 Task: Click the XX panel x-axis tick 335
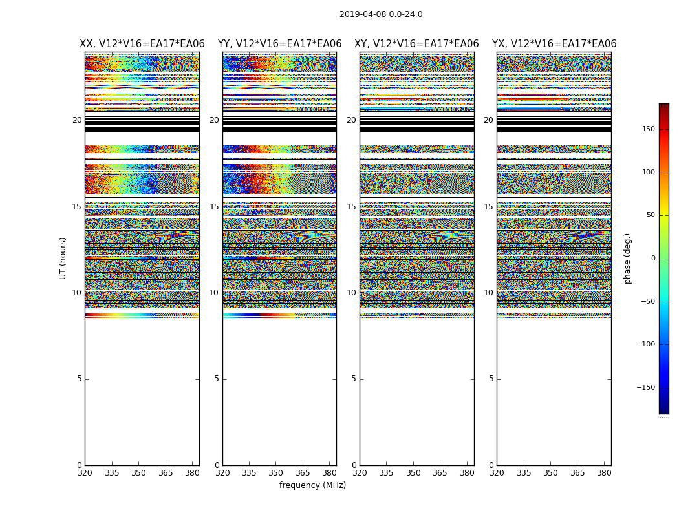click(112, 473)
